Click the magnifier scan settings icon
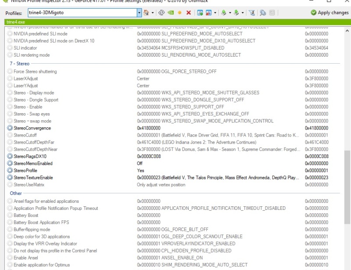The height and width of the screenshot is (270, 351). coord(263,13)
